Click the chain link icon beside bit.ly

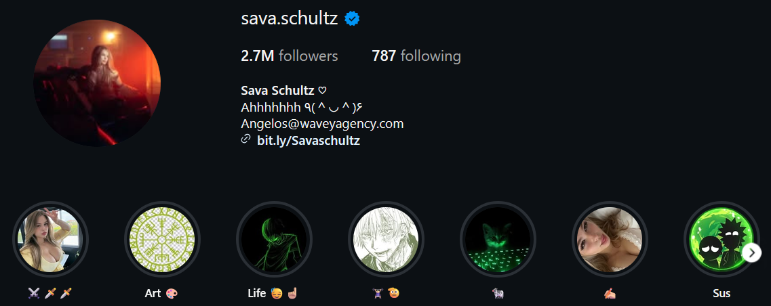click(246, 140)
